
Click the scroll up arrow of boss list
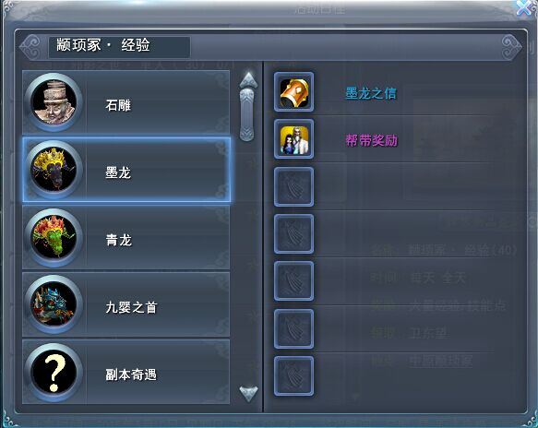[248, 79]
